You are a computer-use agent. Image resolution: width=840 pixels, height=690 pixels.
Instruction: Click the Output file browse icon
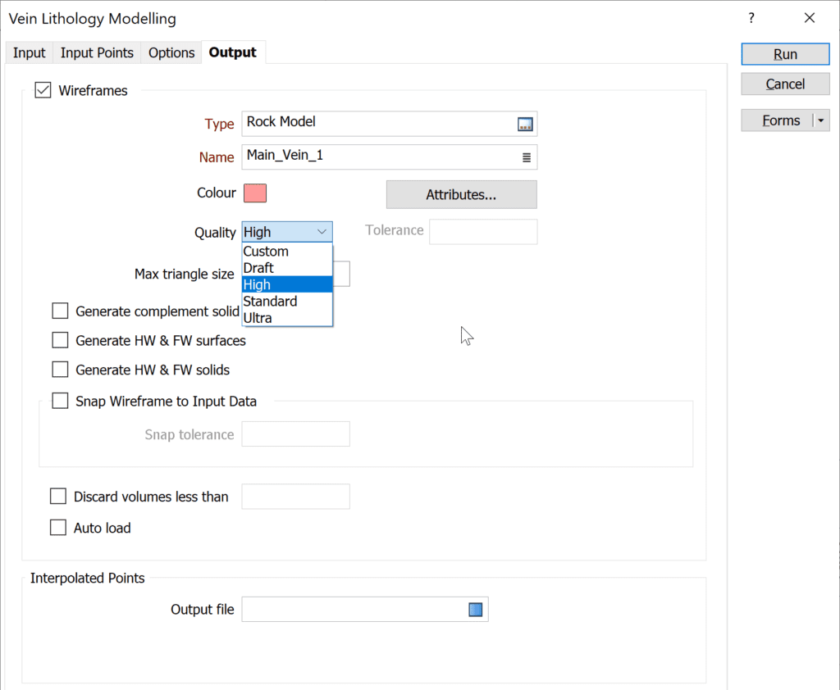pos(477,610)
